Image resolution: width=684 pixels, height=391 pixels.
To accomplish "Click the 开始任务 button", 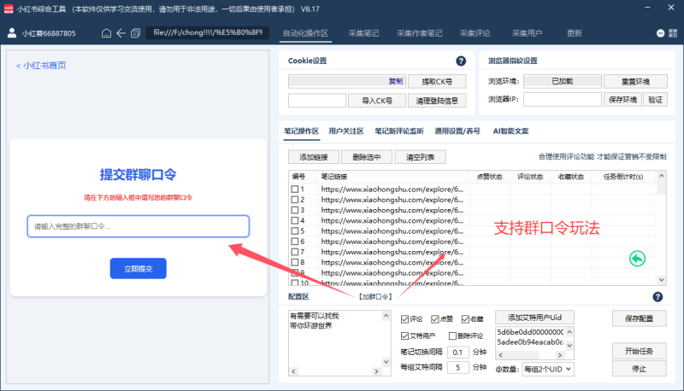I will pyautogui.click(x=639, y=352).
